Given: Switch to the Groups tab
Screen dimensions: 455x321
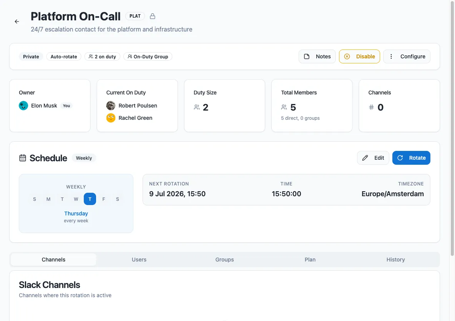Looking at the screenshot, I should coord(224,260).
